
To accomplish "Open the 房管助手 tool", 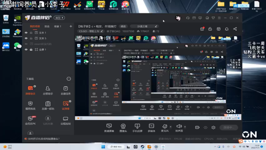I will tap(48, 90).
